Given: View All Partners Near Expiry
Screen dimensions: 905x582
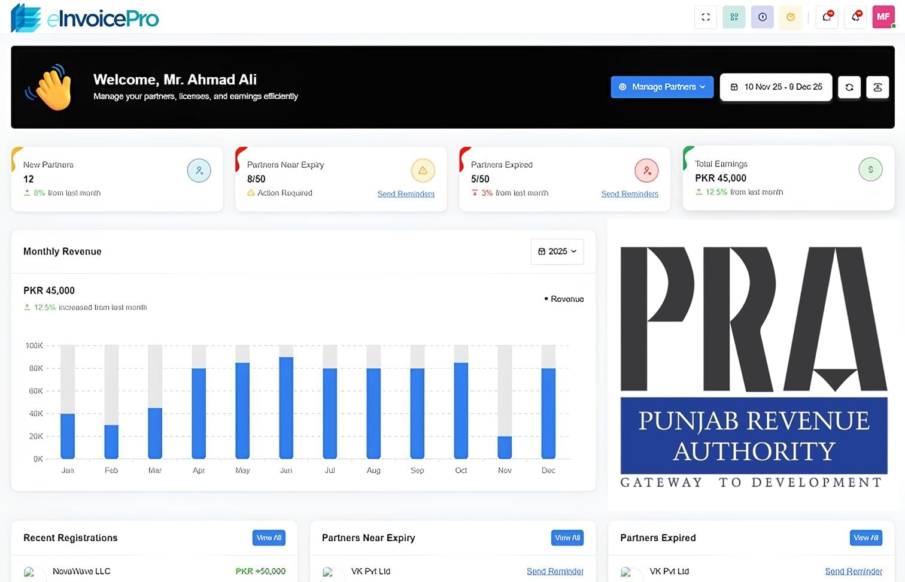Looking at the screenshot, I should [x=567, y=538].
